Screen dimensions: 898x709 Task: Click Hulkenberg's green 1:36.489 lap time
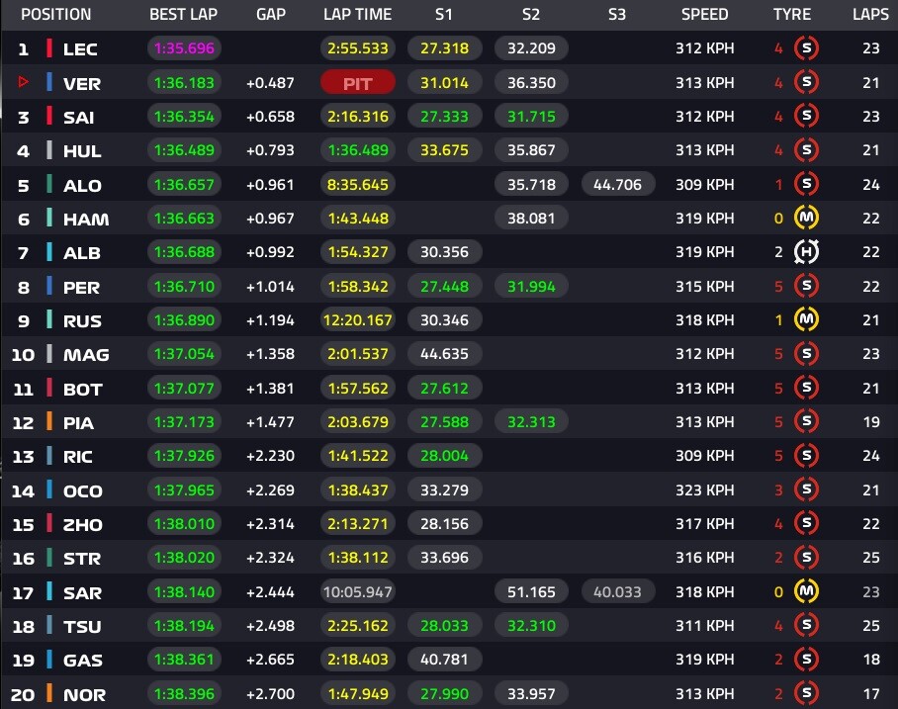click(357, 150)
